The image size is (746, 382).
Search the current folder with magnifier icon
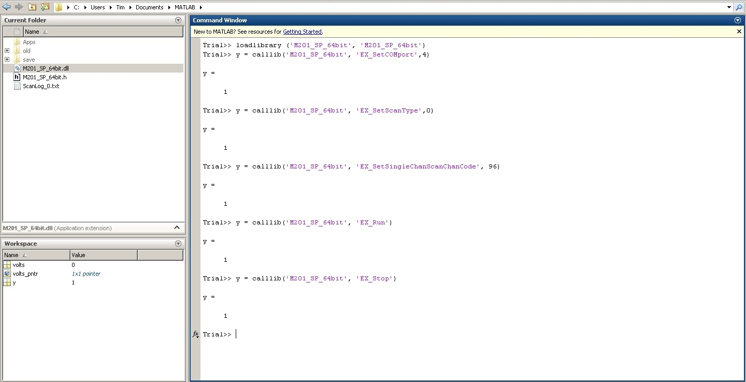(739, 7)
